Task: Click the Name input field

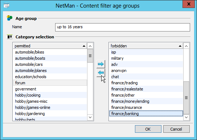Action: [x=123, y=27]
